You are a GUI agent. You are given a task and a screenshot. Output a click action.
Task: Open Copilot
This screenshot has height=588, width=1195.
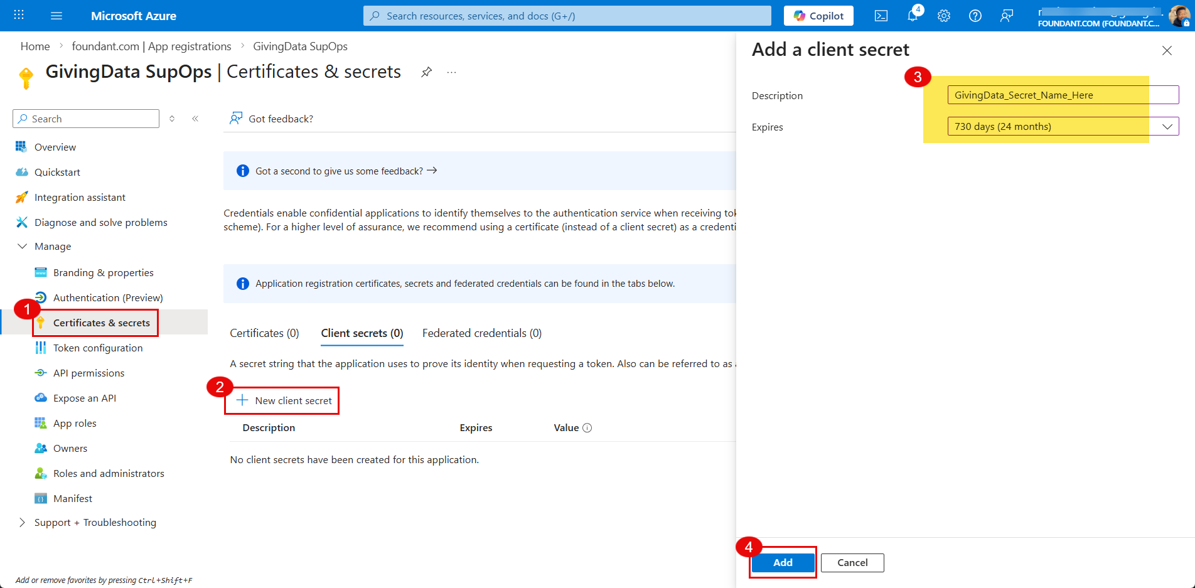(818, 16)
